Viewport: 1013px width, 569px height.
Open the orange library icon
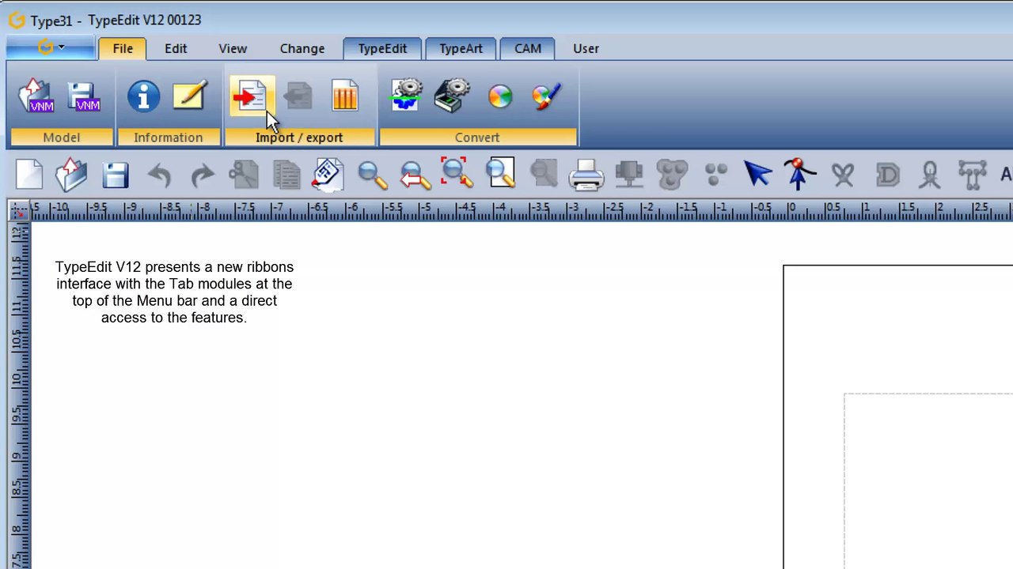[x=345, y=96]
